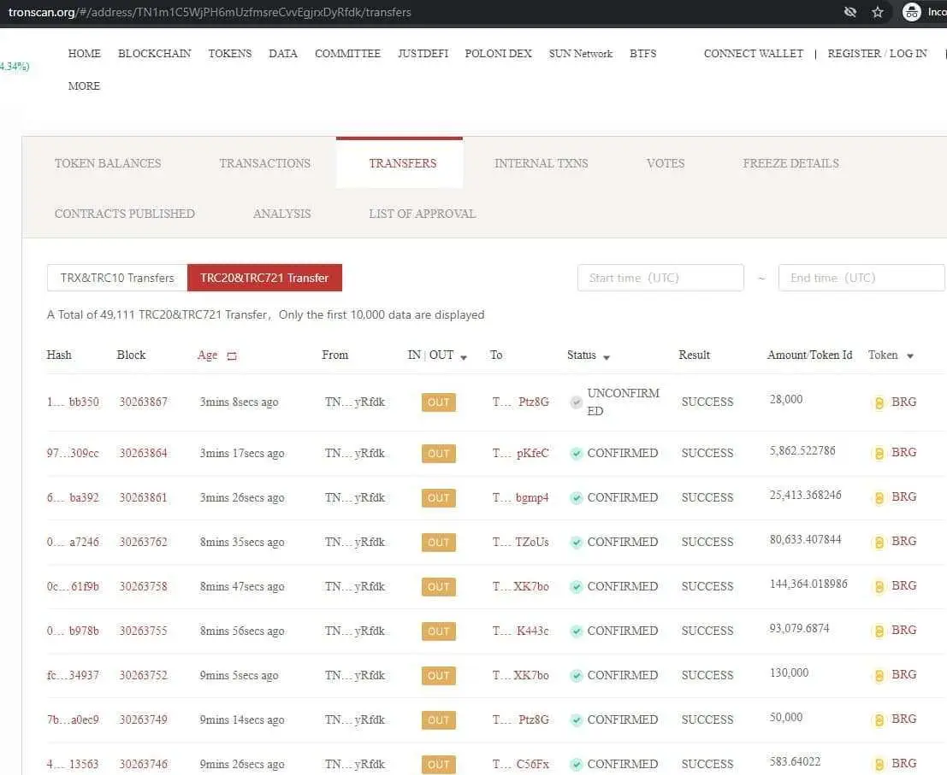This screenshot has width=947, height=775.
Task: Click the BRG token icon in the 50,000 row
Action: [x=879, y=719]
